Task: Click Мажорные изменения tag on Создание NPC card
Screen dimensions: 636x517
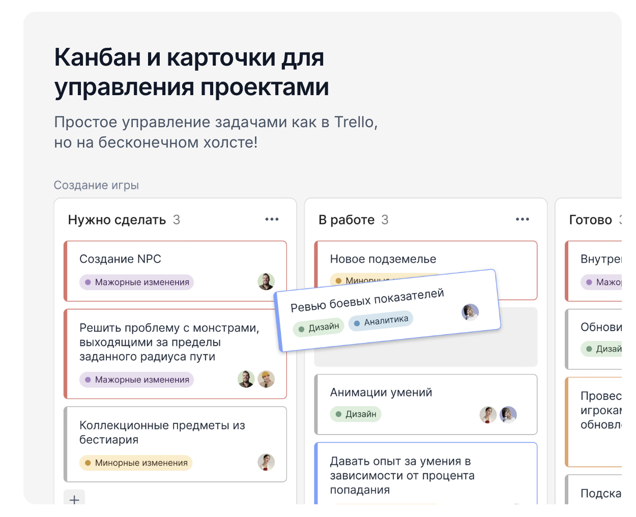Action: click(136, 282)
